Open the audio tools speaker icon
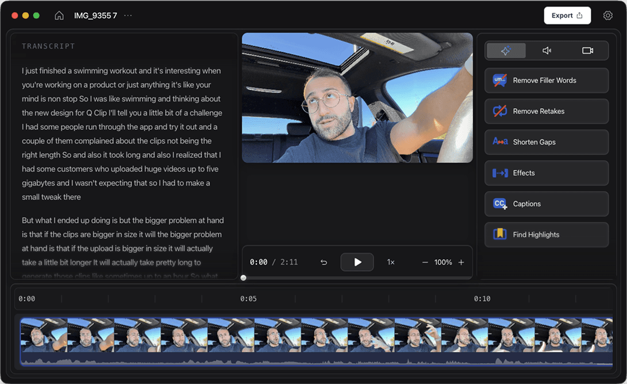This screenshot has width=627, height=384. (546, 50)
